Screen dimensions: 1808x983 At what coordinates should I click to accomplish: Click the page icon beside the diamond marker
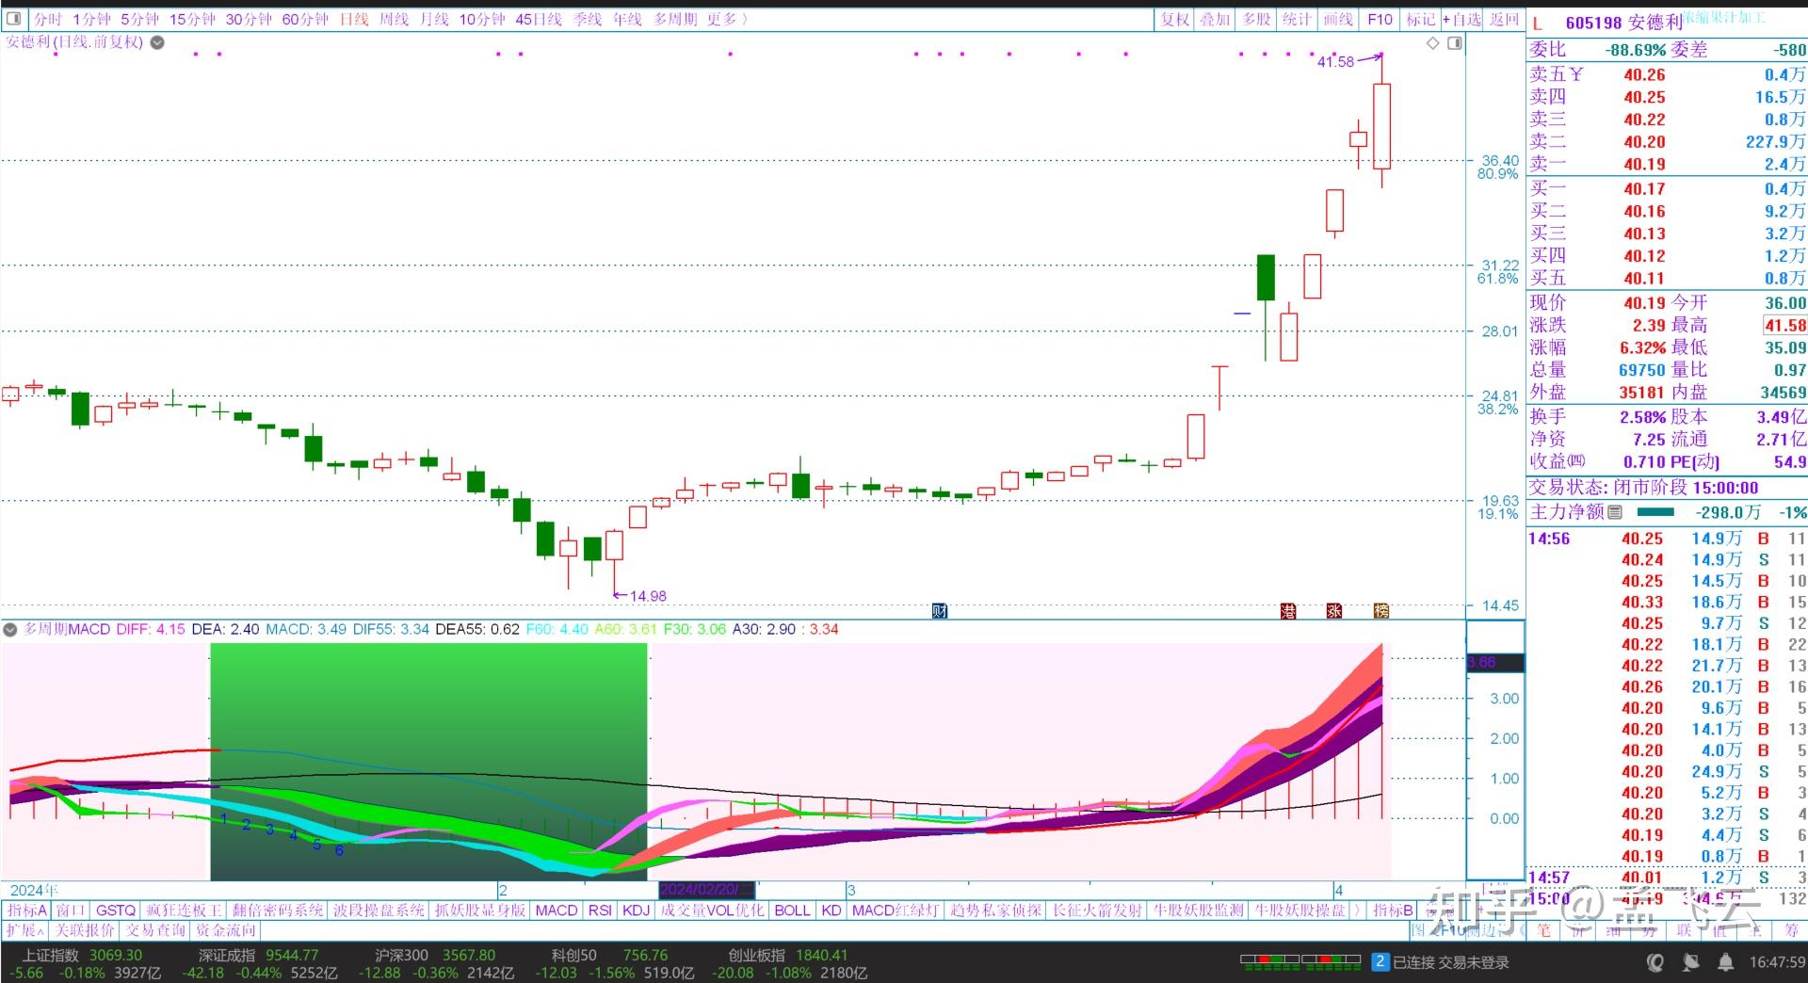pos(1455,42)
